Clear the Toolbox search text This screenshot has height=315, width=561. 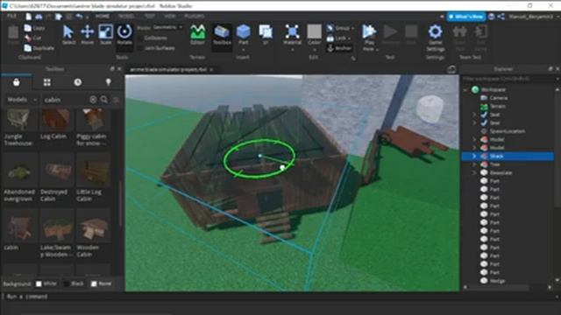(x=93, y=100)
